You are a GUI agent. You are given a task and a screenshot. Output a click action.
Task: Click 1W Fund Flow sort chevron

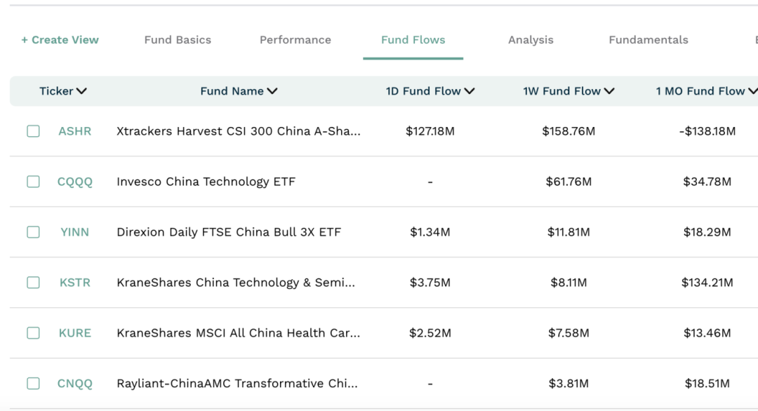[x=609, y=91]
